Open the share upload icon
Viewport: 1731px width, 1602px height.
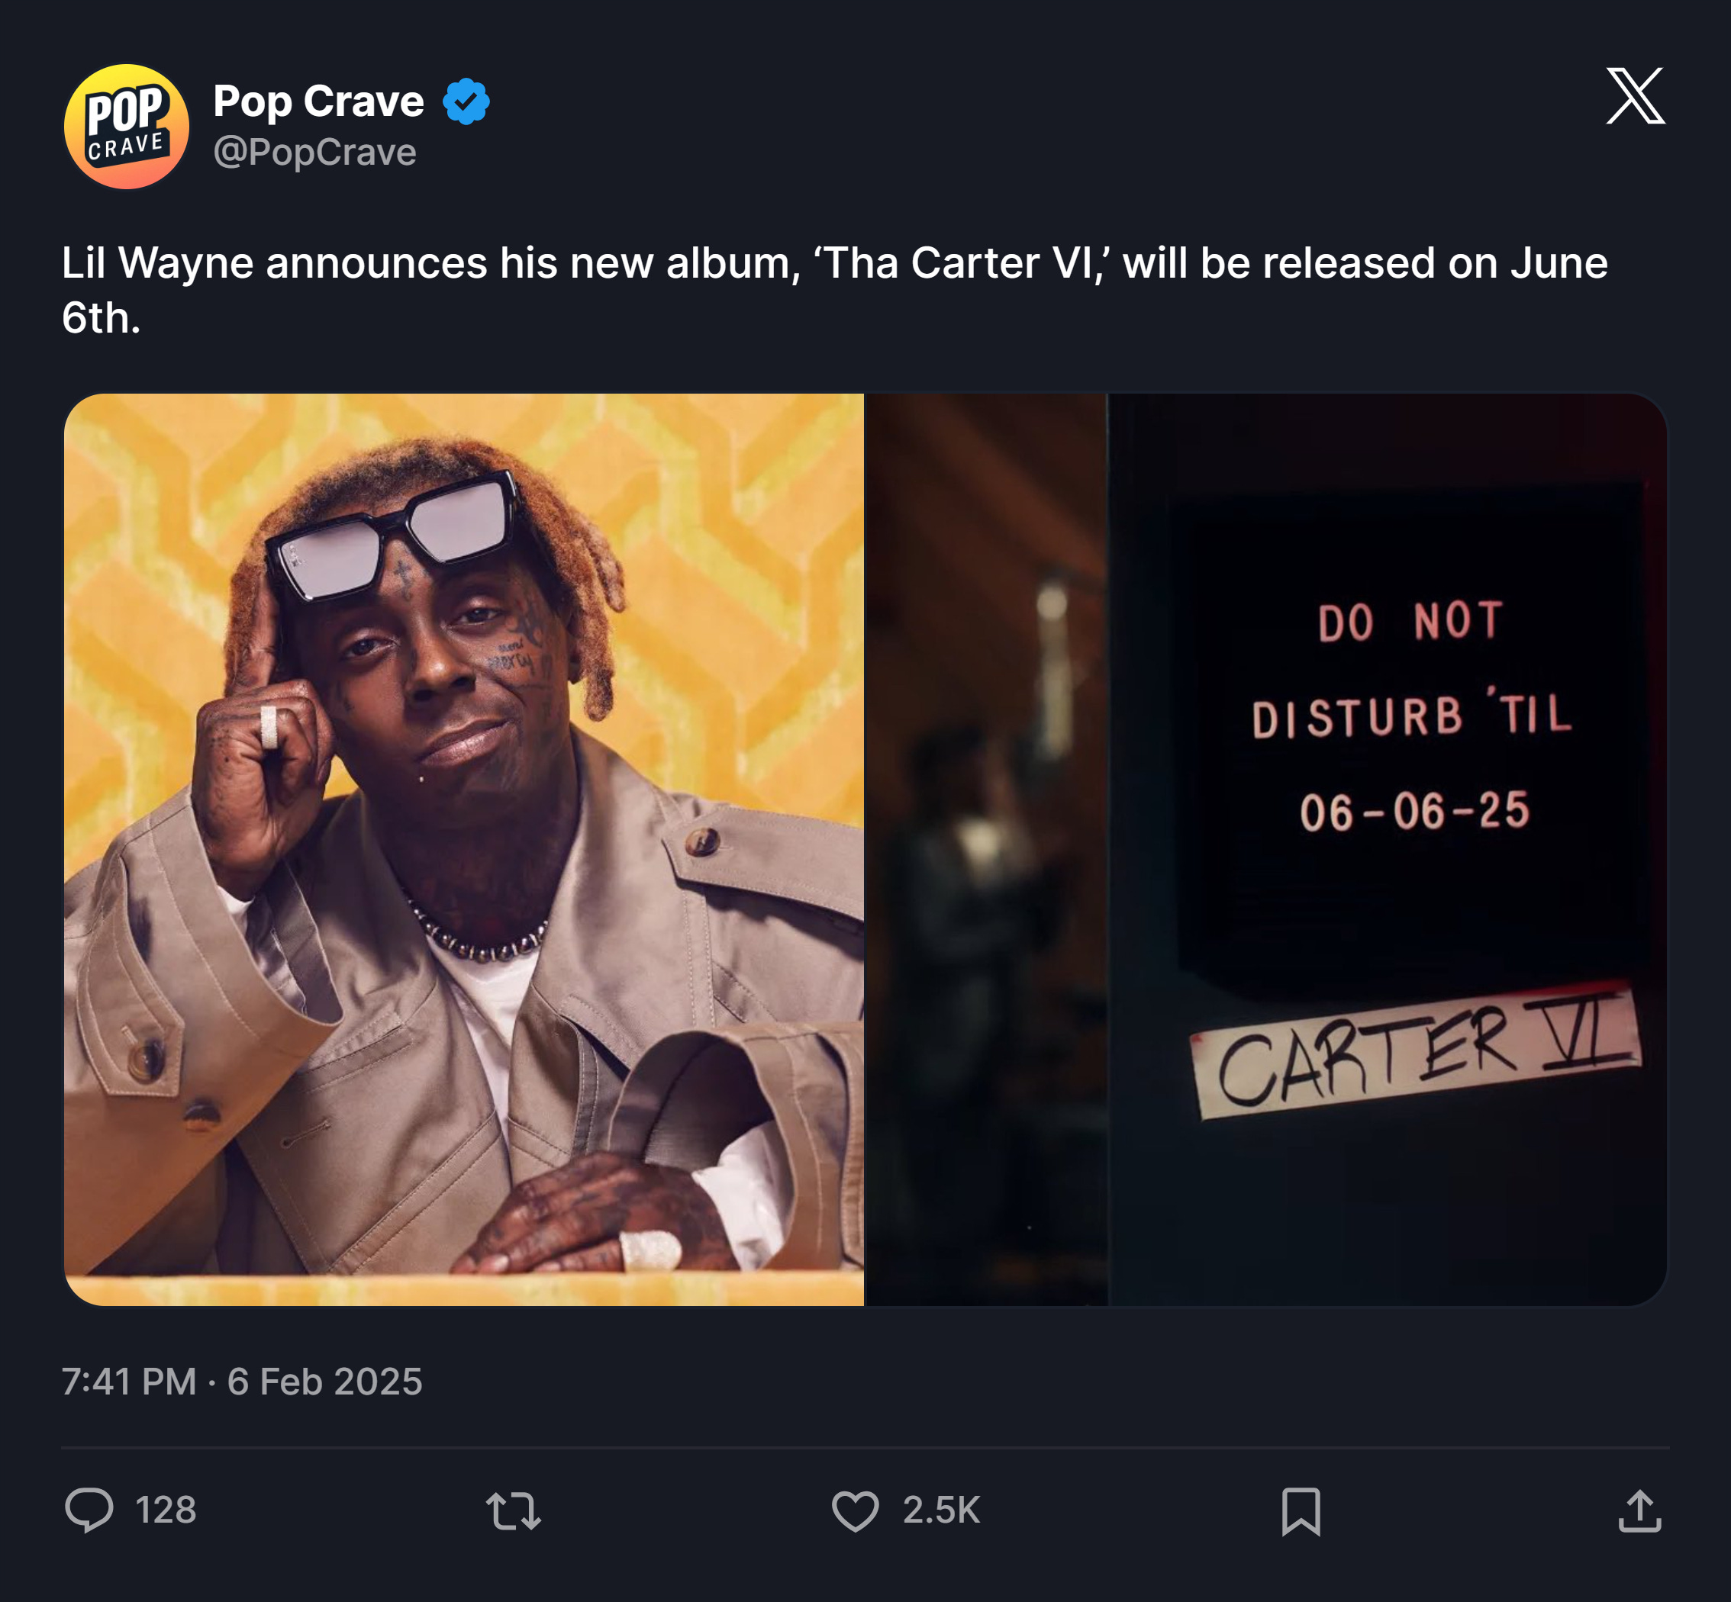coord(1640,1511)
